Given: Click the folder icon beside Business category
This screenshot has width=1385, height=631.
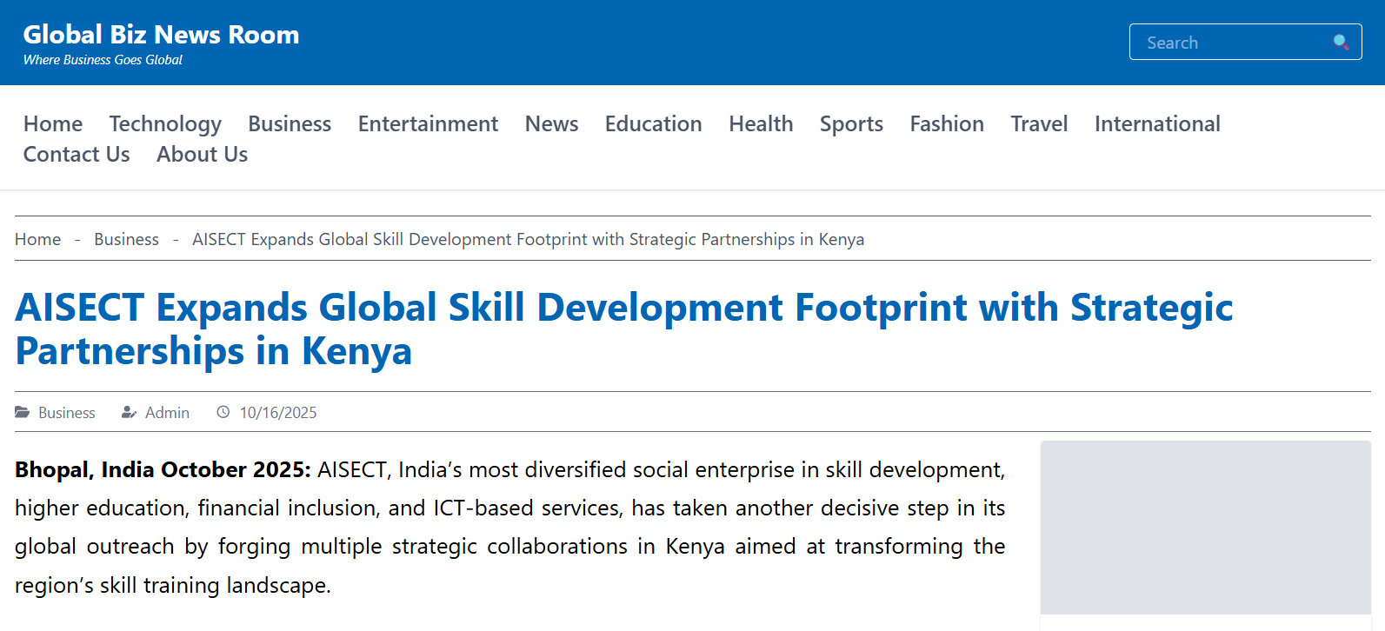Looking at the screenshot, I should point(23,412).
